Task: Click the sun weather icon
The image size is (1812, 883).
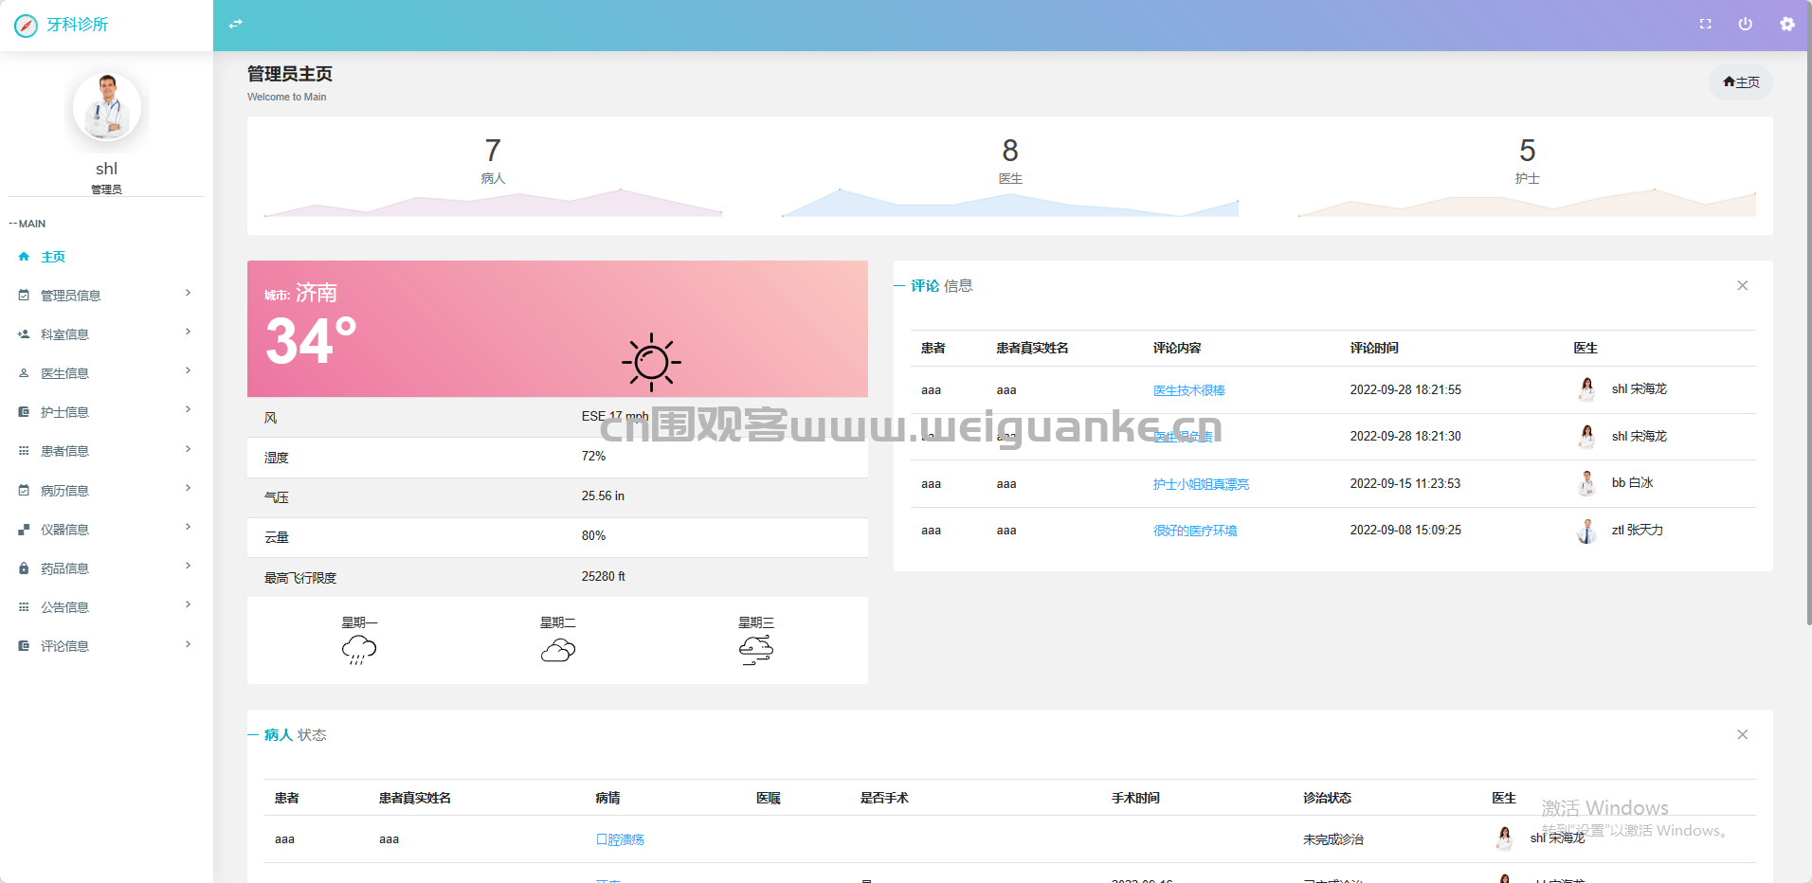Action: (651, 362)
